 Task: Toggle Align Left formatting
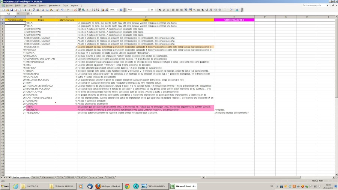173,10
